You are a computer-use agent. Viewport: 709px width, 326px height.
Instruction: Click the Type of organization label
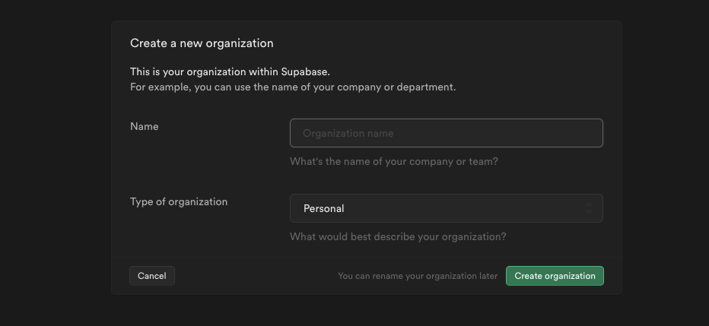click(x=179, y=202)
